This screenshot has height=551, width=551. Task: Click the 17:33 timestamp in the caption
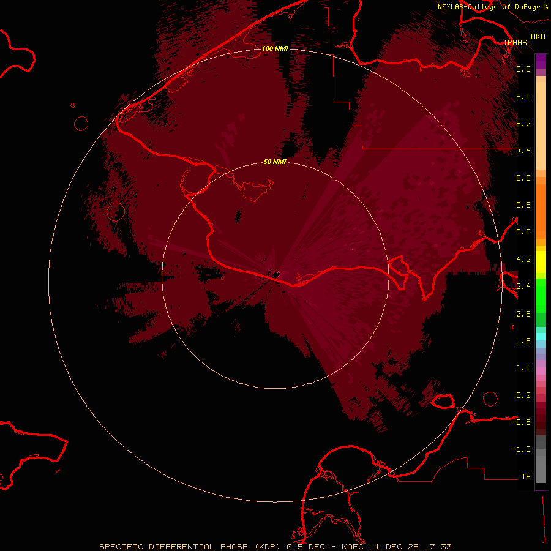438,547
